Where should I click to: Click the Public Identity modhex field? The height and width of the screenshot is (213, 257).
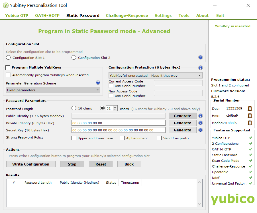pos(119,116)
